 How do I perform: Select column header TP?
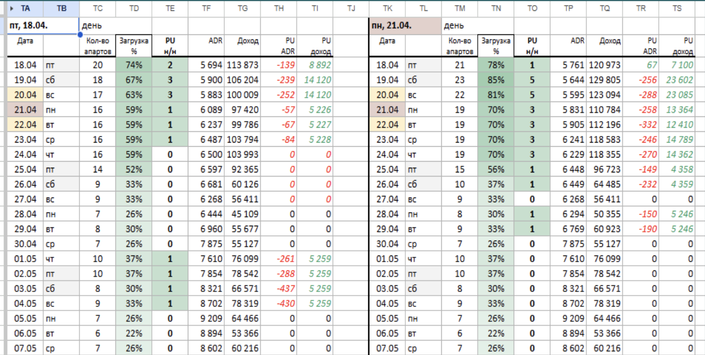coord(568,8)
